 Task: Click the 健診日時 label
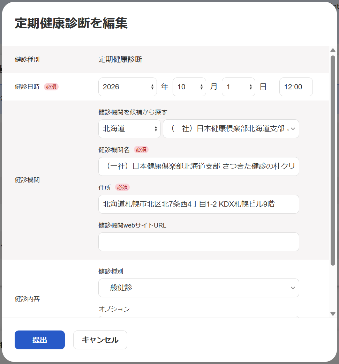(x=27, y=87)
